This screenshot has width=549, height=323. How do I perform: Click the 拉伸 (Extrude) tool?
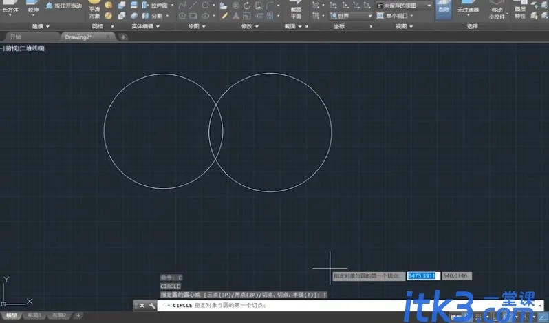click(x=33, y=8)
